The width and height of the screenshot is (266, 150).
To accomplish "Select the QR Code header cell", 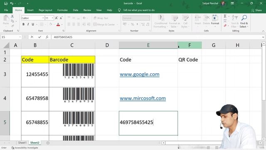I will pos(190,60).
